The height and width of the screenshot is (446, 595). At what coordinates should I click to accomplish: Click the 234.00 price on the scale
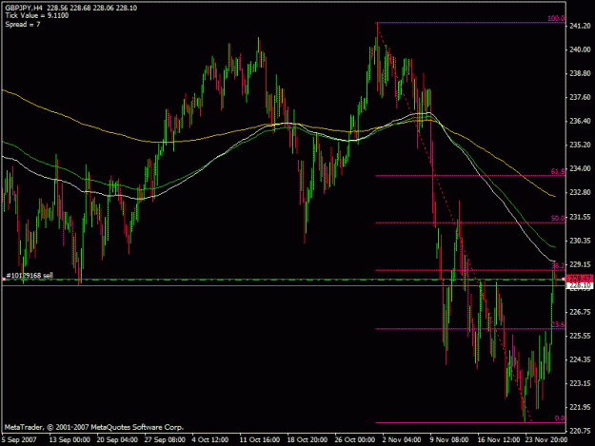pos(580,168)
